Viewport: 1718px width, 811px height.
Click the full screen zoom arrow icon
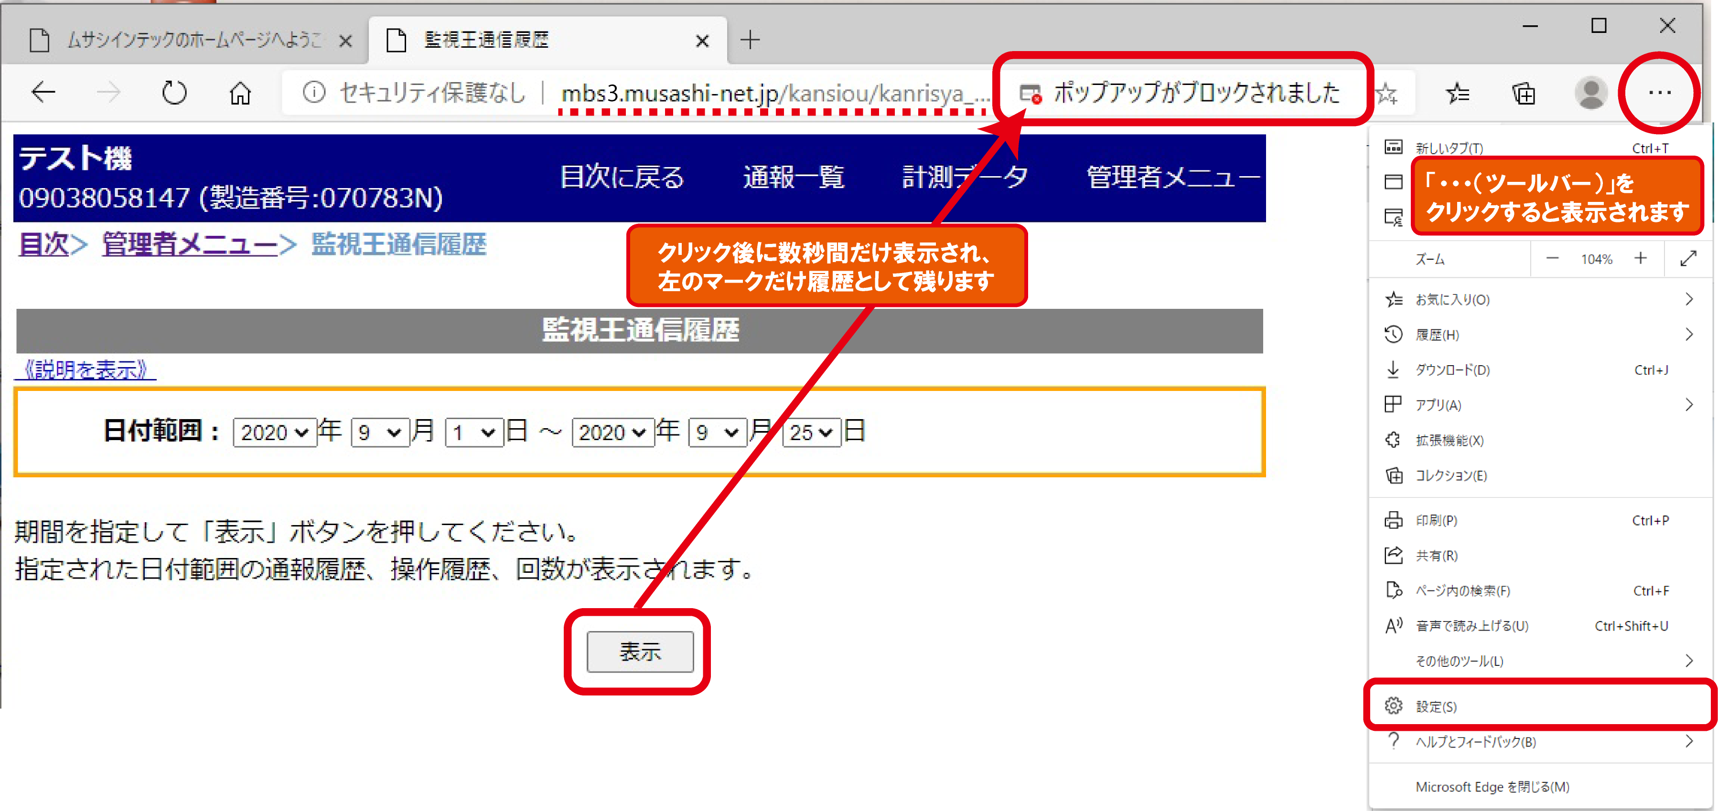[1689, 259]
